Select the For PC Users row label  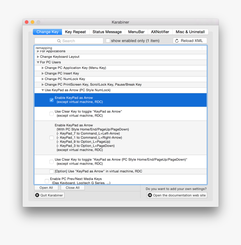tap(50, 62)
